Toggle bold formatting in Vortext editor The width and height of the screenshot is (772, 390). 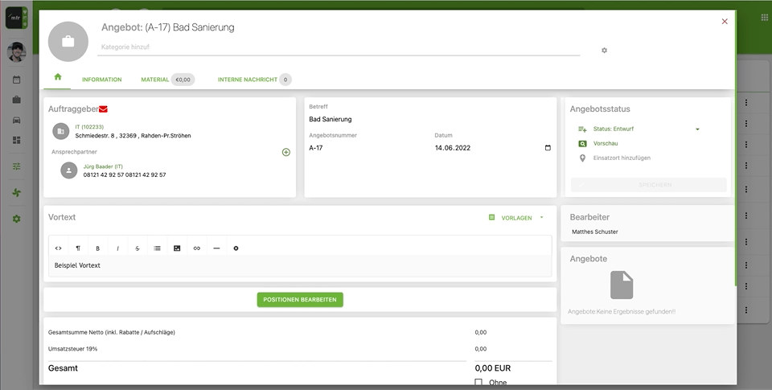97,248
